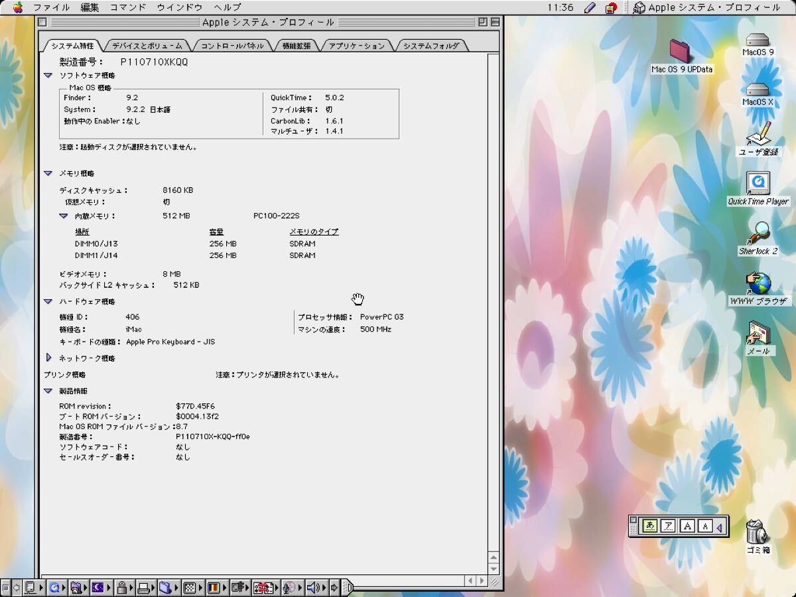The width and height of the screenshot is (796, 597).
Task: Click the horizontal scrollbar left arrow
Action: [470, 580]
